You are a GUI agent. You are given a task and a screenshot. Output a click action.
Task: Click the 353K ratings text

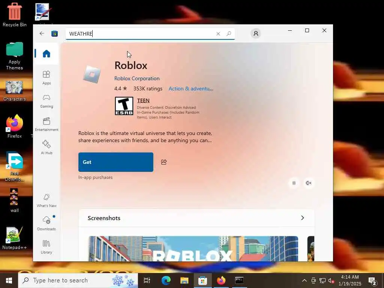(148, 88)
